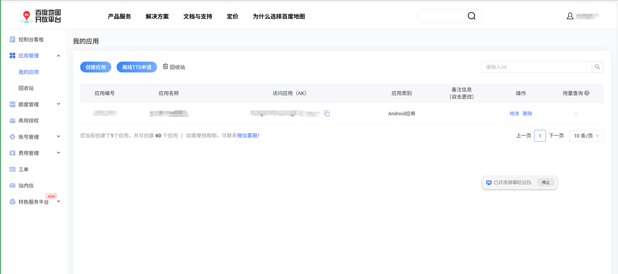Click the 应用管理 four-dots icon
Screen dimensions: 618x274
coord(13,56)
